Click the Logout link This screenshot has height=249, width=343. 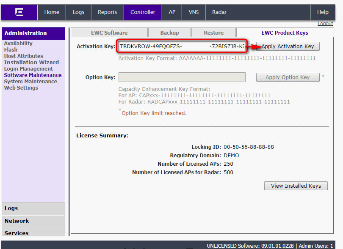pyautogui.click(x=325, y=24)
